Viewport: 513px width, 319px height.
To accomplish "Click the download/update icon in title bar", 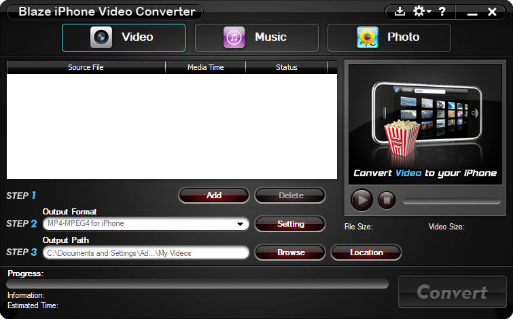I will [x=400, y=12].
